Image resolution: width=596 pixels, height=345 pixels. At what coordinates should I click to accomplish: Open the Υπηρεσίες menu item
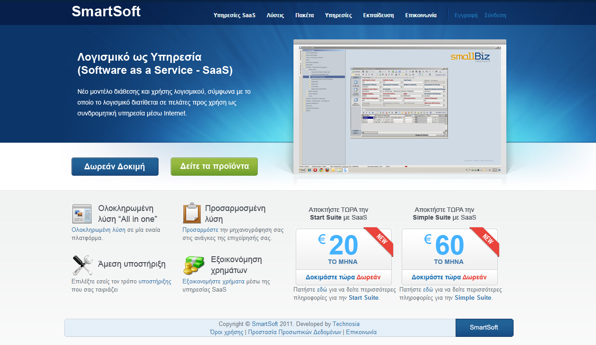[338, 15]
